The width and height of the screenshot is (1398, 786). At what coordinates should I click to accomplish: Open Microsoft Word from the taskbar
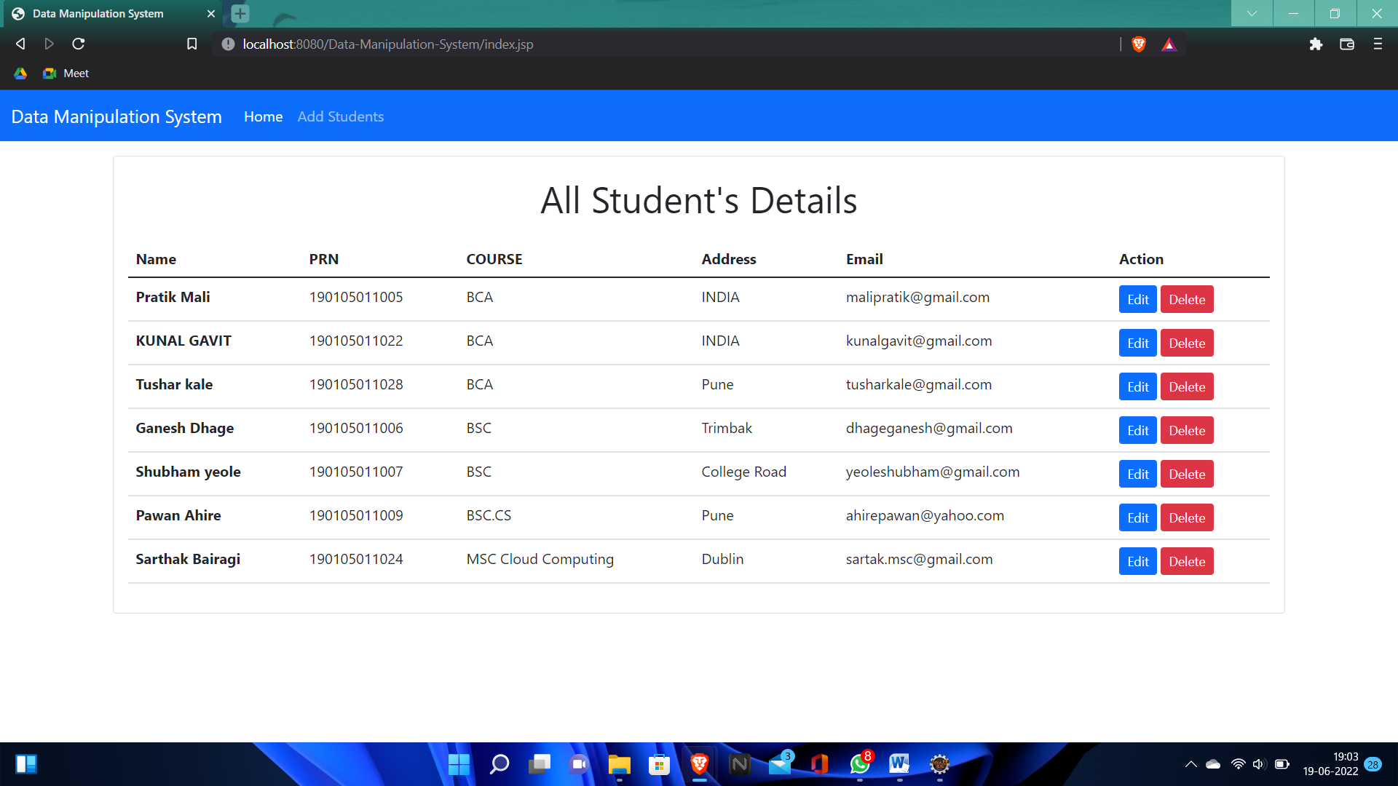click(x=899, y=764)
